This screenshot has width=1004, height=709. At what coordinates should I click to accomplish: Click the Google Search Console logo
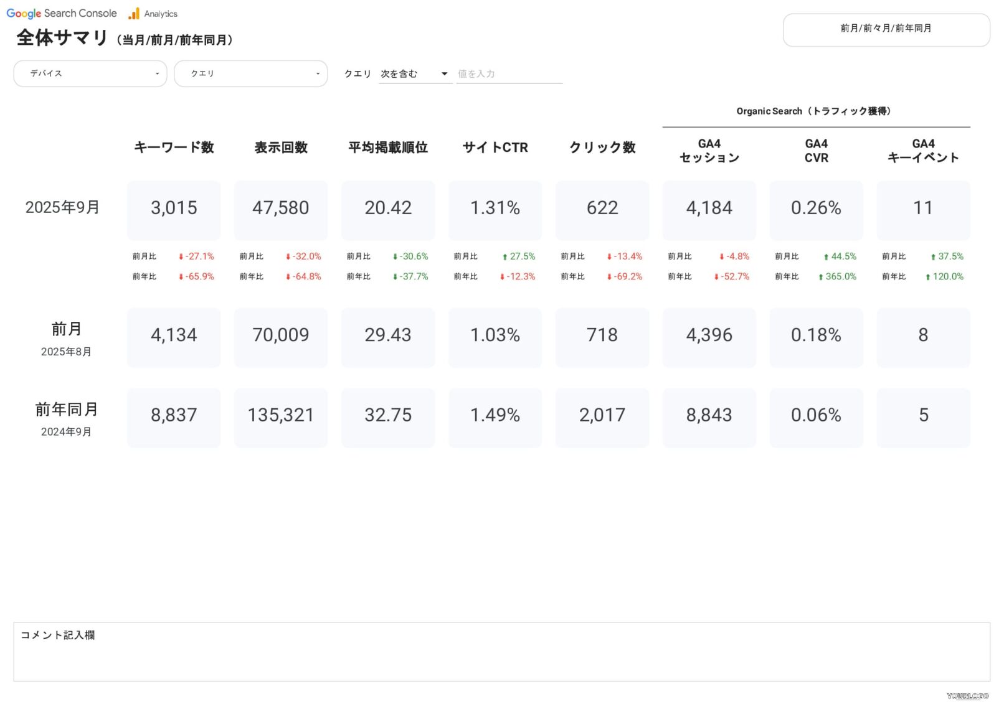click(61, 13)
